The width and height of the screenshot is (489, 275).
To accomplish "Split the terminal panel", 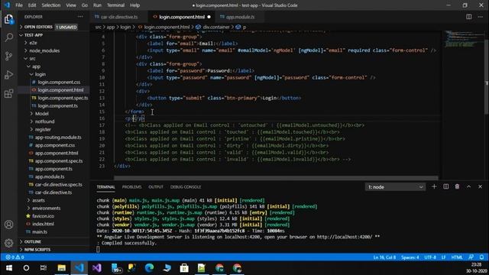I will point(446,186).
